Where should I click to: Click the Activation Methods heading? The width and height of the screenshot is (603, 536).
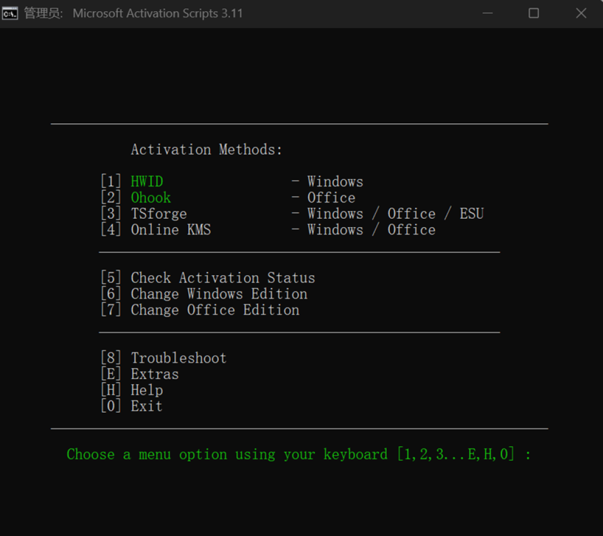point(207,150)
